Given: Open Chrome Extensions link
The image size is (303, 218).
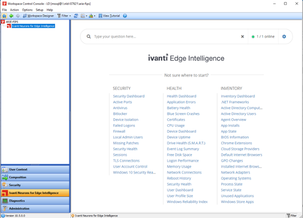Looking at the screenshot, I should pos(236,143).
